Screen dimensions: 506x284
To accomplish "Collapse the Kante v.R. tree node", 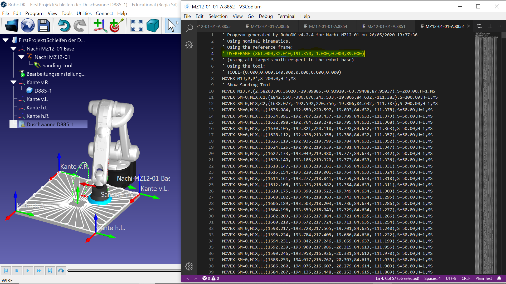I will (x=13, y=82).
